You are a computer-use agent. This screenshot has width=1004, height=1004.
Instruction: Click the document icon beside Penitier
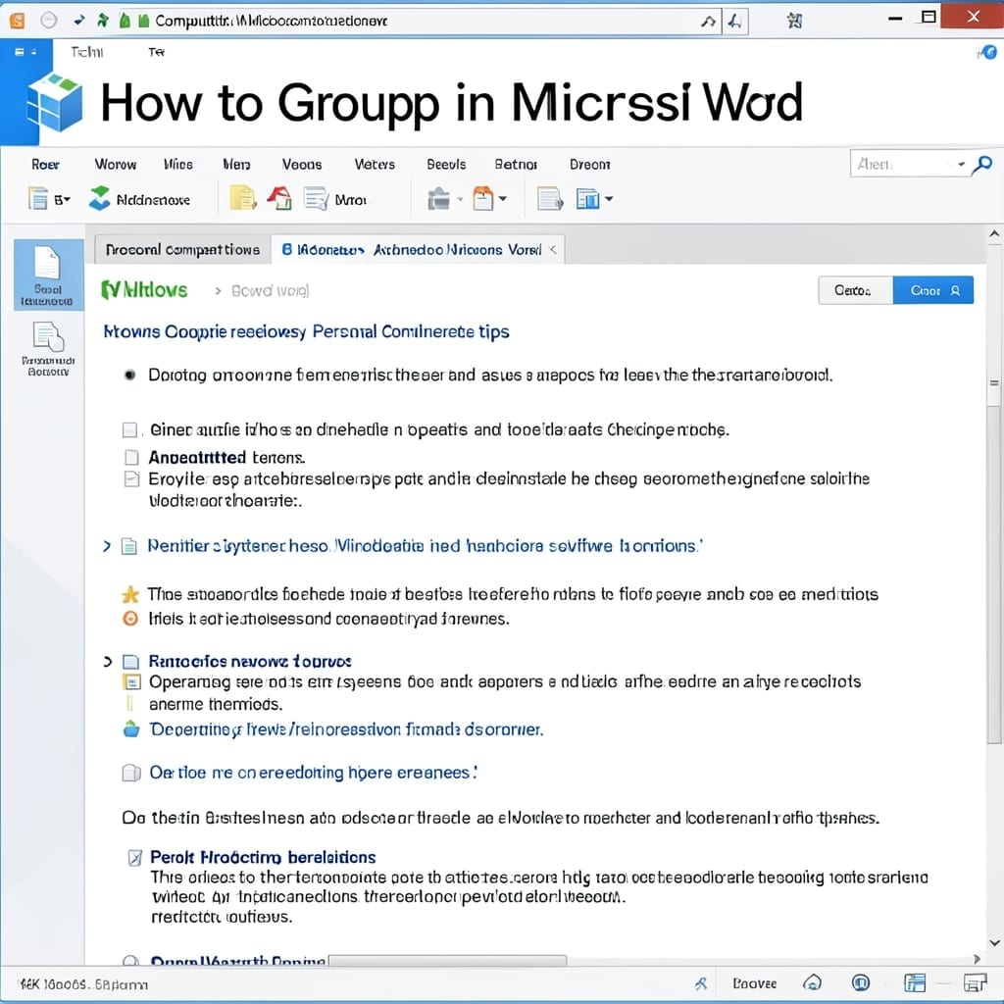coord(129,546)
